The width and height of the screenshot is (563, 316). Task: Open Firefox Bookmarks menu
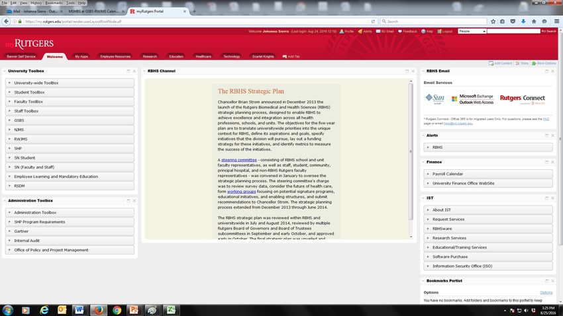54,3
